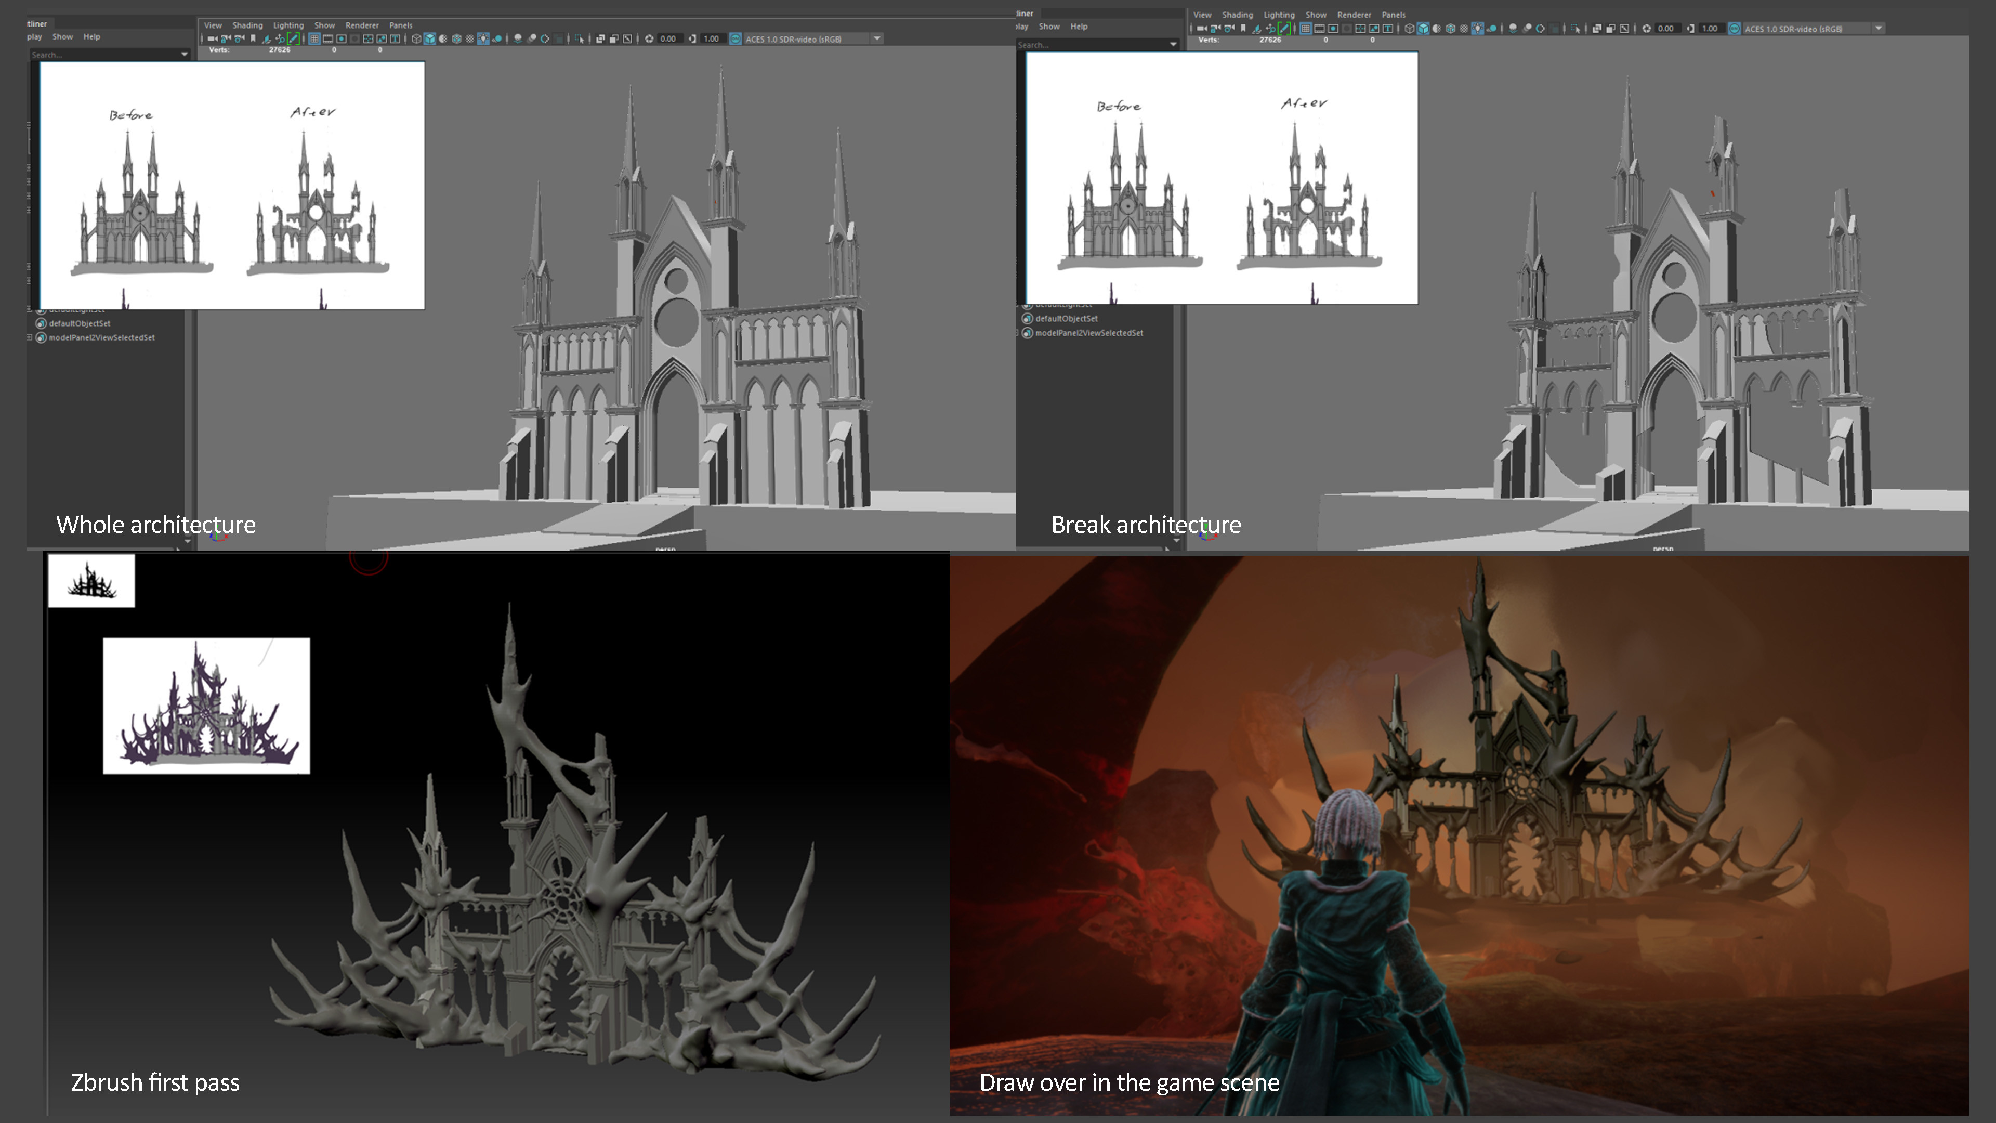The image size is (1996, 1123).
Task: Toggle Resolution Gate in left Maya panel
Action: (342, 39)
